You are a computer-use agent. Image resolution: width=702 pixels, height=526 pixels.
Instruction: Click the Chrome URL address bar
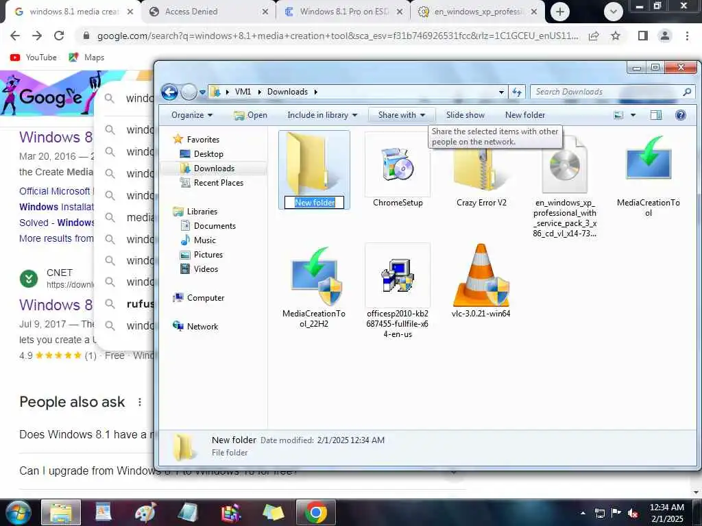pyautogui.click(x=338, y=36)
